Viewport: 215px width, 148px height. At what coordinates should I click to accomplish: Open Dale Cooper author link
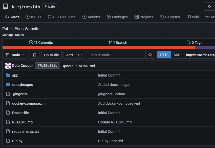[23, 66]
